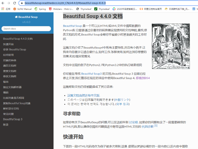Open the Spring bookmark

coord(40,9)
